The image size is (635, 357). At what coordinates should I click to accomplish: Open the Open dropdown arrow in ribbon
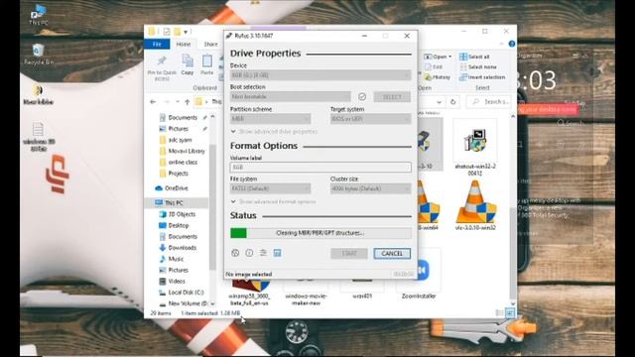click(x=449, y=57)
